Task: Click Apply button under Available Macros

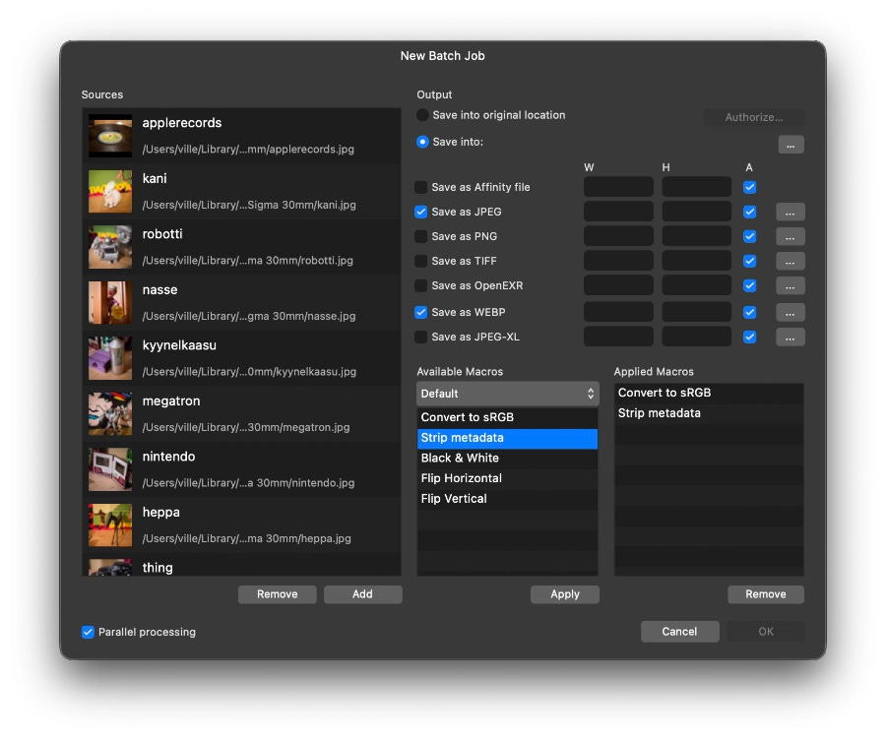Action: pyautogui.click(x=564, y=594)
